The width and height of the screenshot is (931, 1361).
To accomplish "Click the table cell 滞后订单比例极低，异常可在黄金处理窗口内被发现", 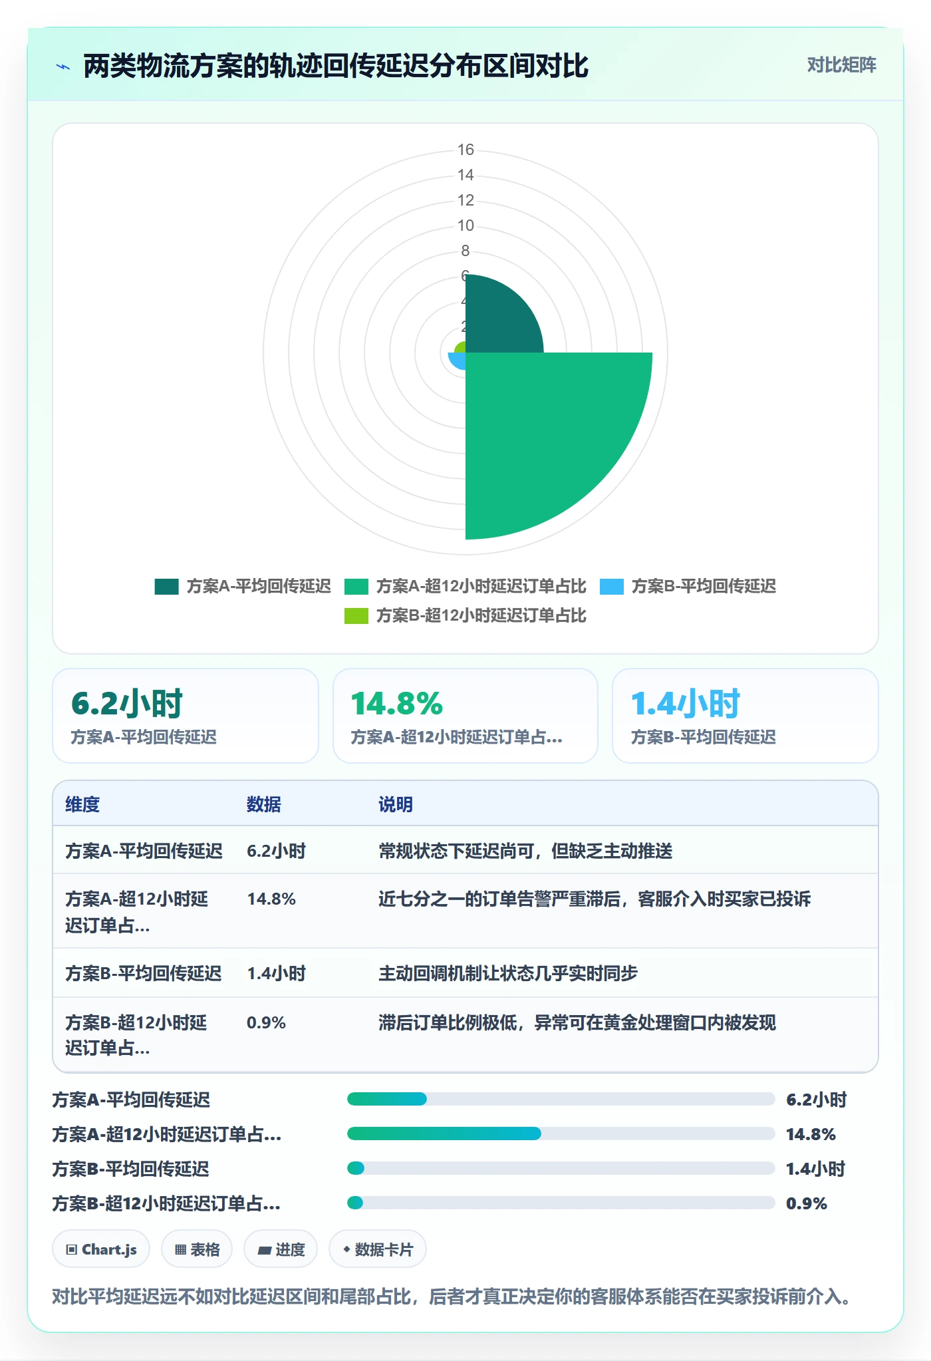I will pos(577,1022).
